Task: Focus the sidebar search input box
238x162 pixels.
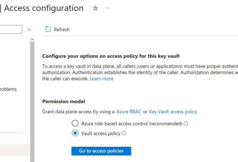Action: [x=11, y=29]
